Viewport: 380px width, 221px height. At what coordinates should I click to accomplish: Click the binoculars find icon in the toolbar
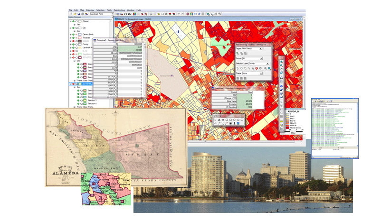point(85,15)
